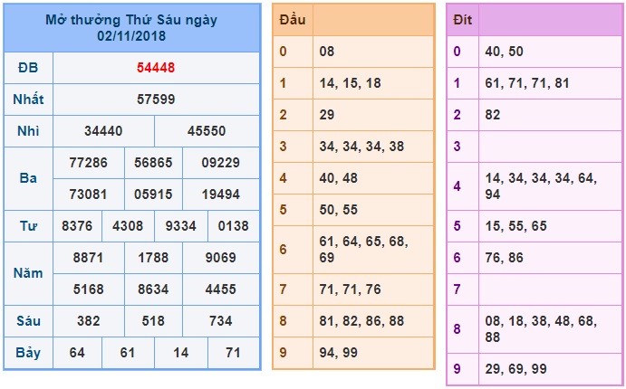Image resolution: width=626 pixels, height=389 pixels.
Task: Click the special prize number 54448
Action: click(156, 68)
